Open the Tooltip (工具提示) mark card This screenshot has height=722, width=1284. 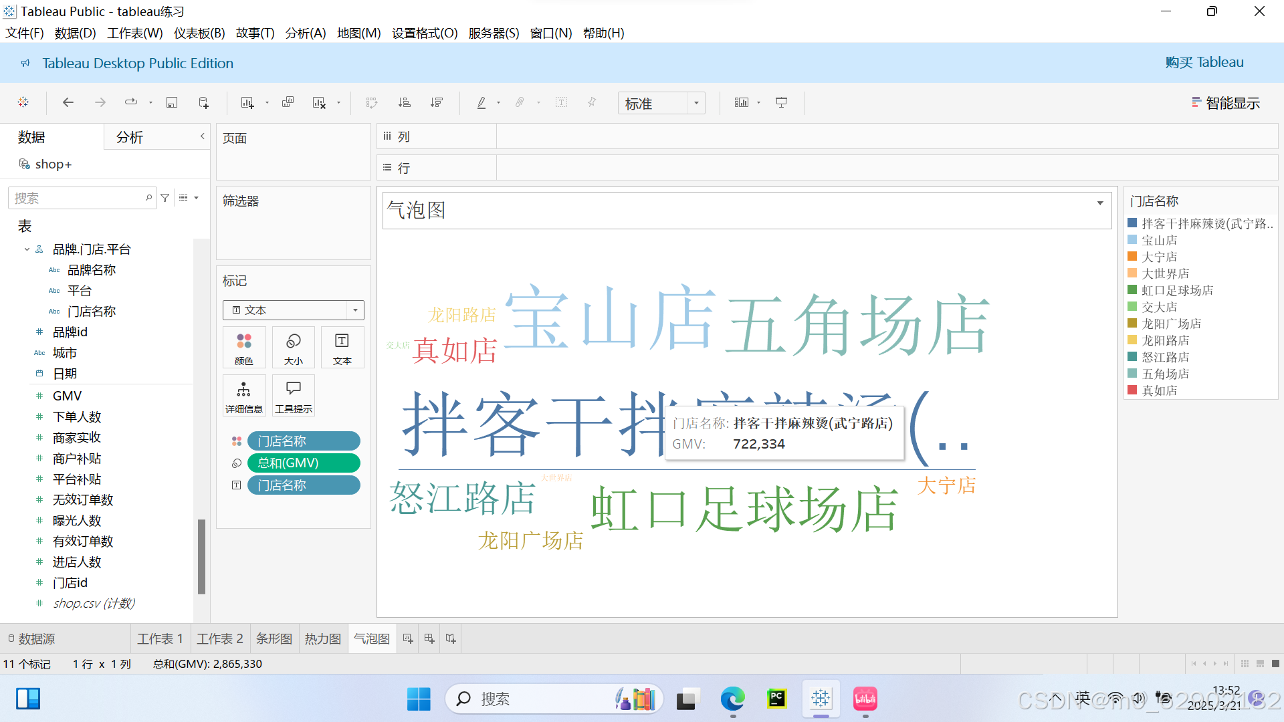(293, 396)
